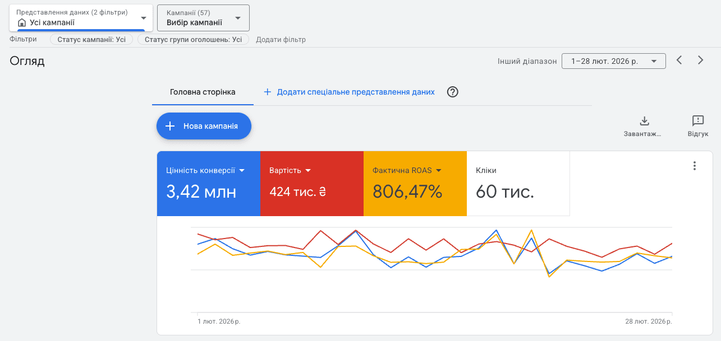Select the red Вартість metric tile
The width and height of the screenshot is (721, 341).
(x=312, y=184)
